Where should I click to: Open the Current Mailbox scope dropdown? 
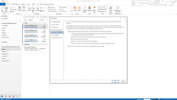[44, 17]
